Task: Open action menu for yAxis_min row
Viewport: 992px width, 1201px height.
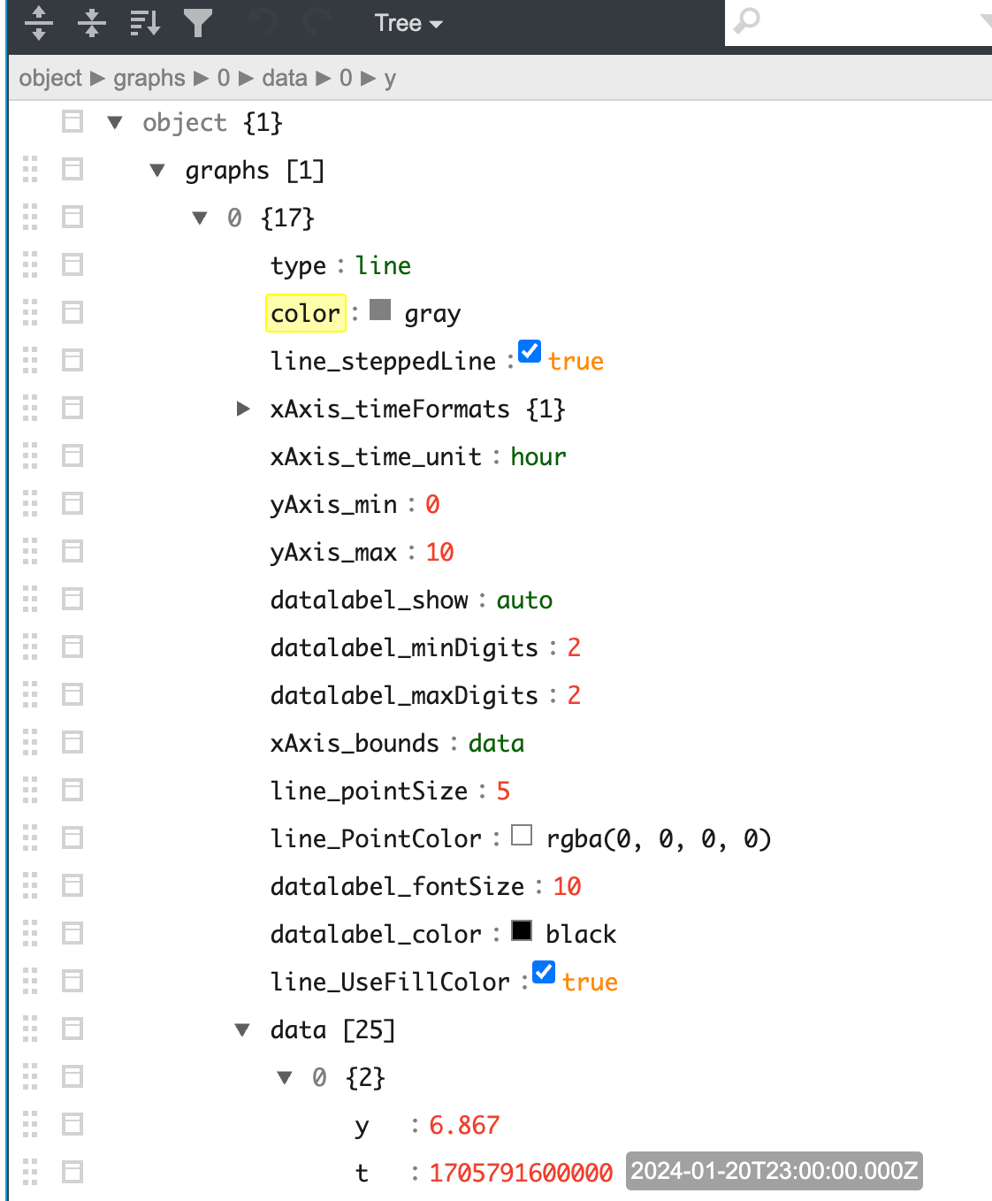Action: click(72, 503)
